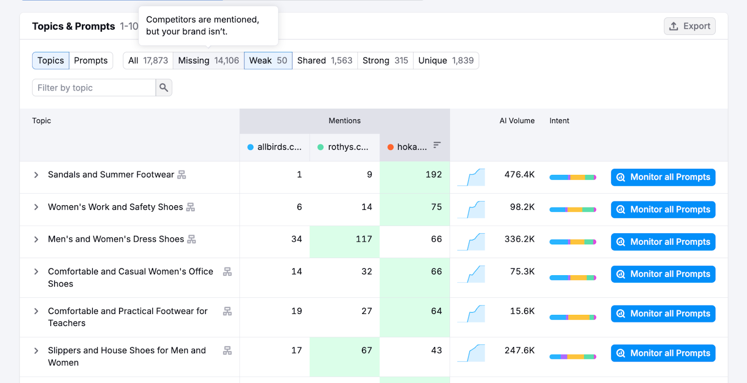Monitor all prompts for Men's and Women's Dress Shoes
The height and width of the screenshot is (383, 747).
tap(662, 242)
